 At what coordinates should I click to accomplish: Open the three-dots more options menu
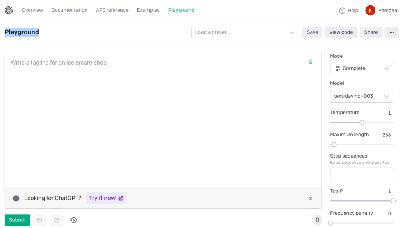391,32
